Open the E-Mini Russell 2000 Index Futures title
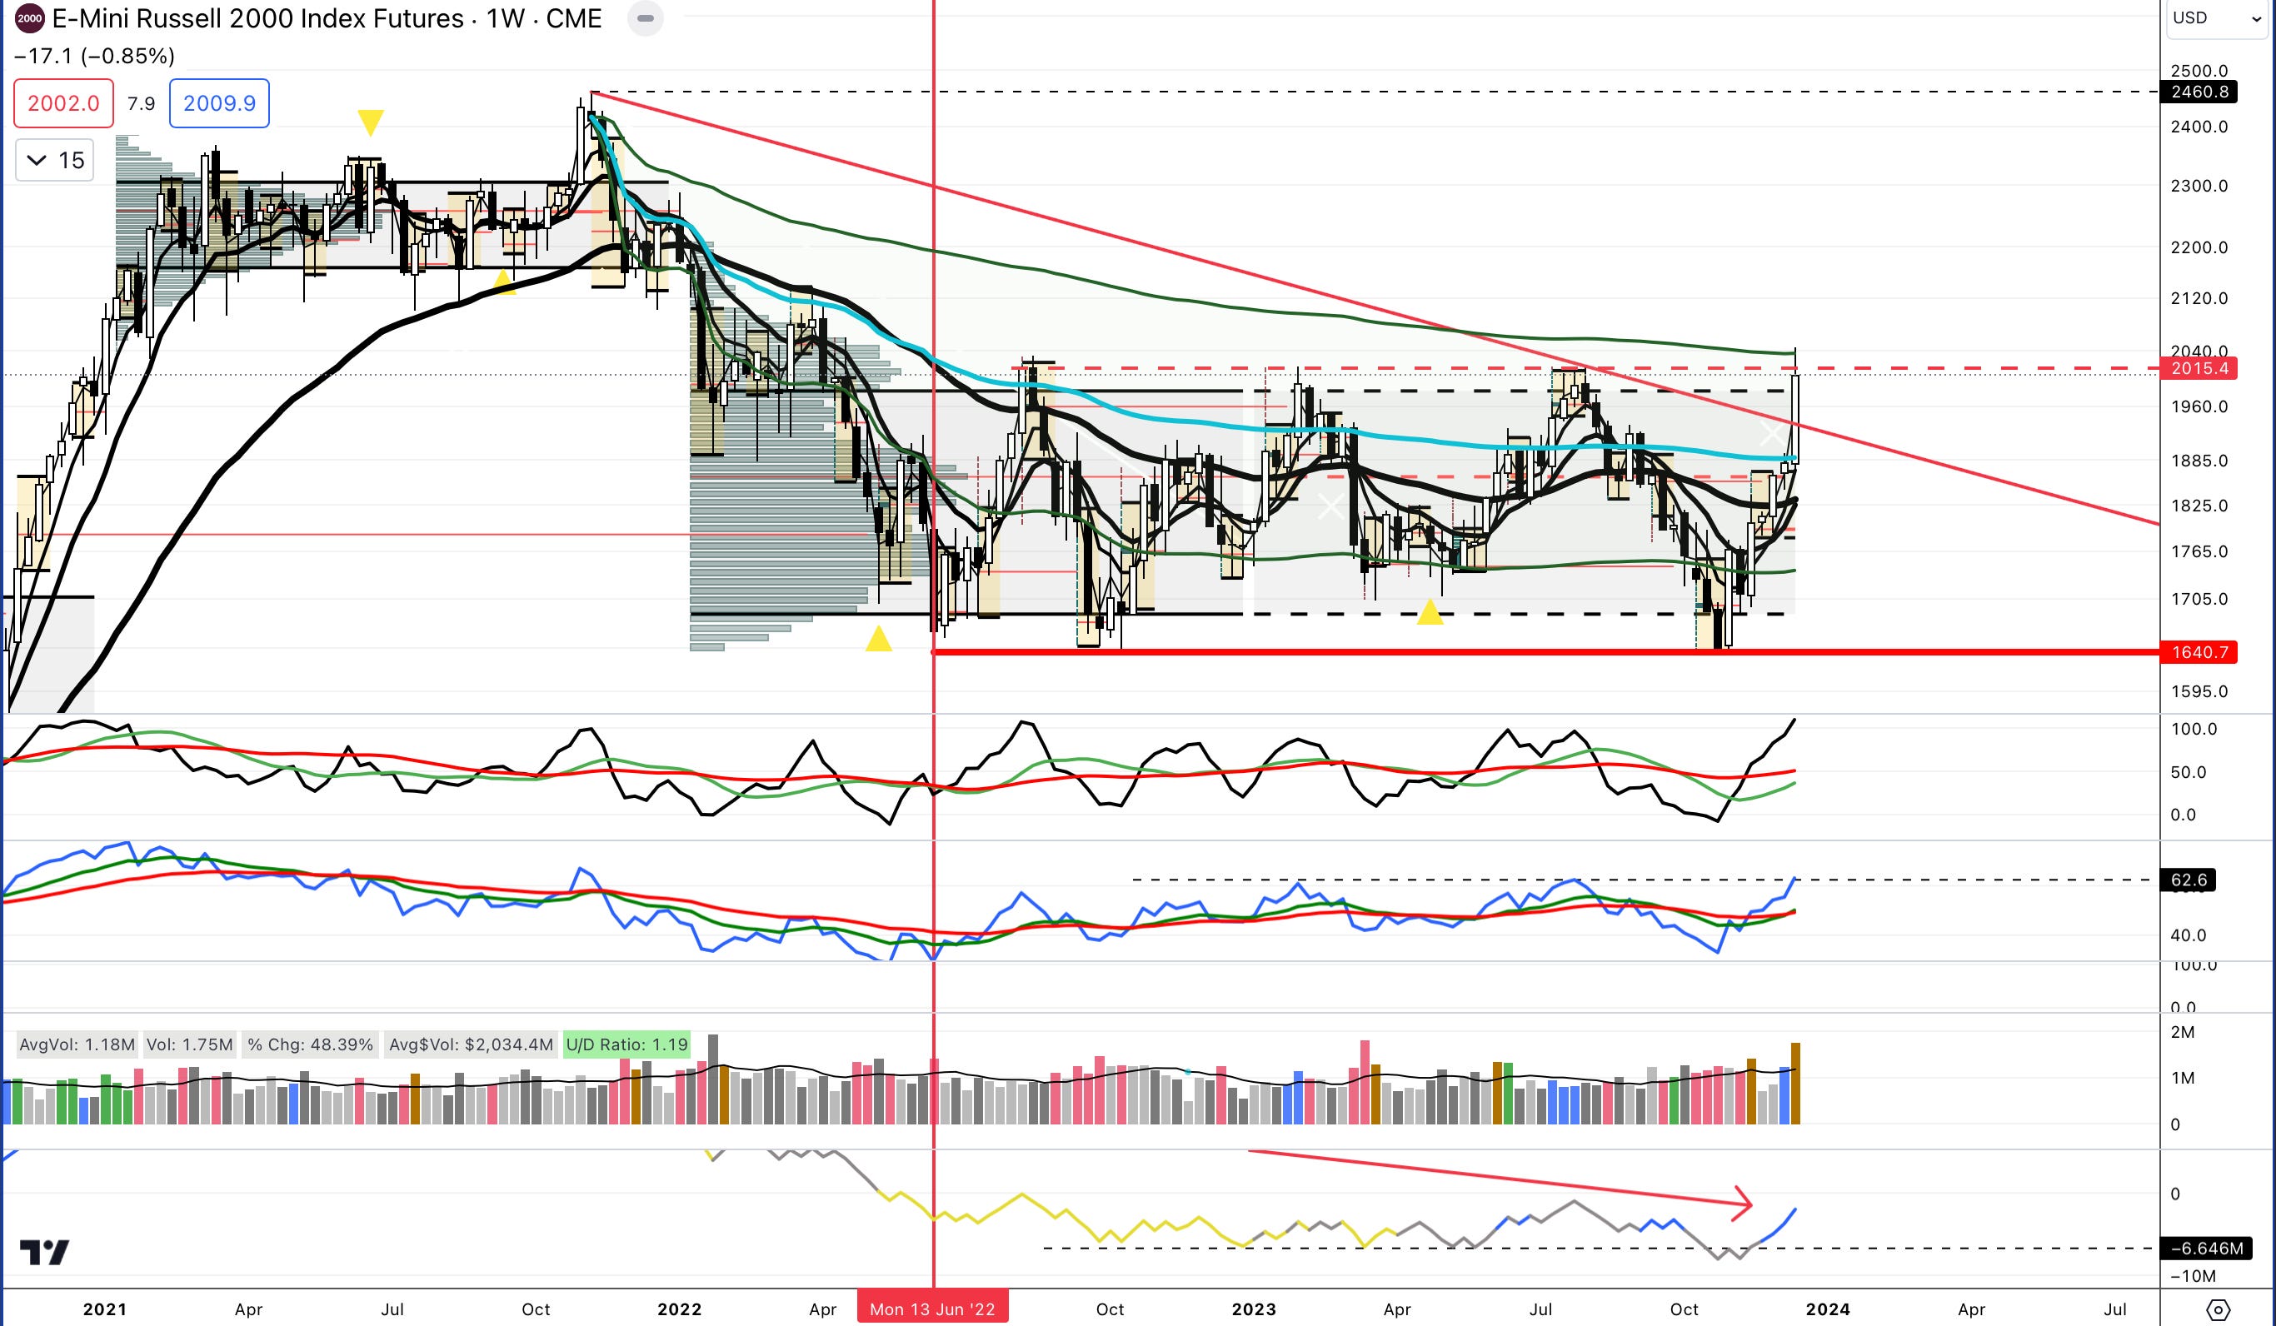2276x1326 pixels. pyautogui.click(x=326, y=18)
